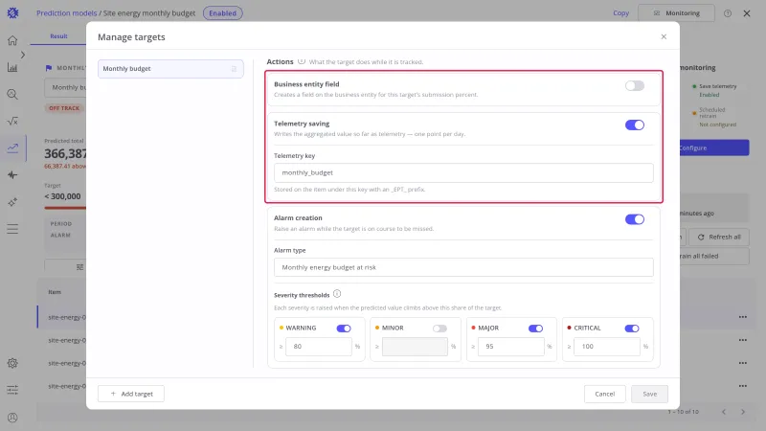The width and height of the screenshot is (766, 431).
Task: Select Monthly budget target in list
Action: [x=170, y=69]
